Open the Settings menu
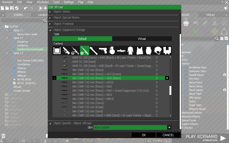Viewport: 229px width, 143px height. click(69, 2)
